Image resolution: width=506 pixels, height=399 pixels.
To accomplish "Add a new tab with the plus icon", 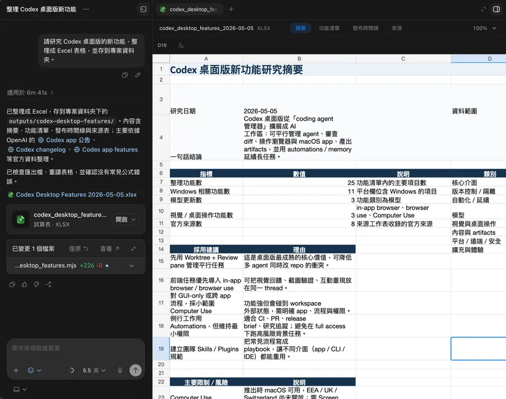I will point(232,10).
